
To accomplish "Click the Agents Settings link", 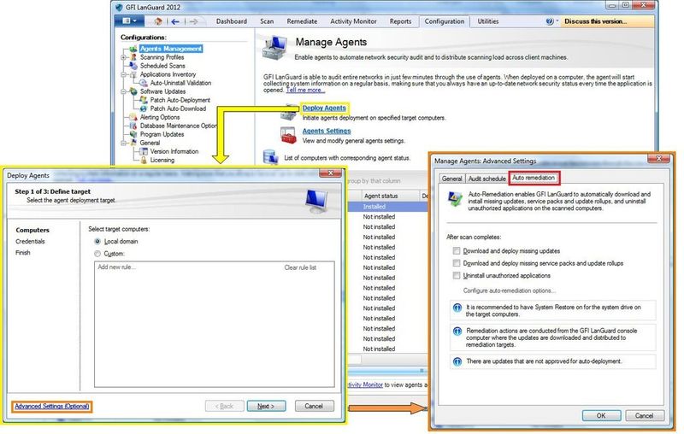I will [327, 132].
